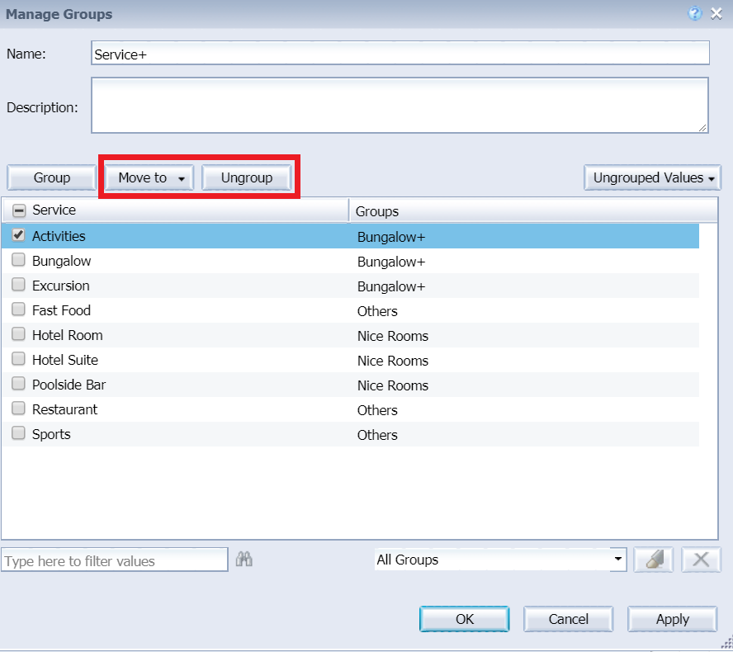Screen dimensions: 733x652
Task: Expand the Ungrouped Values dropdown
Action: tap(652, 177)
